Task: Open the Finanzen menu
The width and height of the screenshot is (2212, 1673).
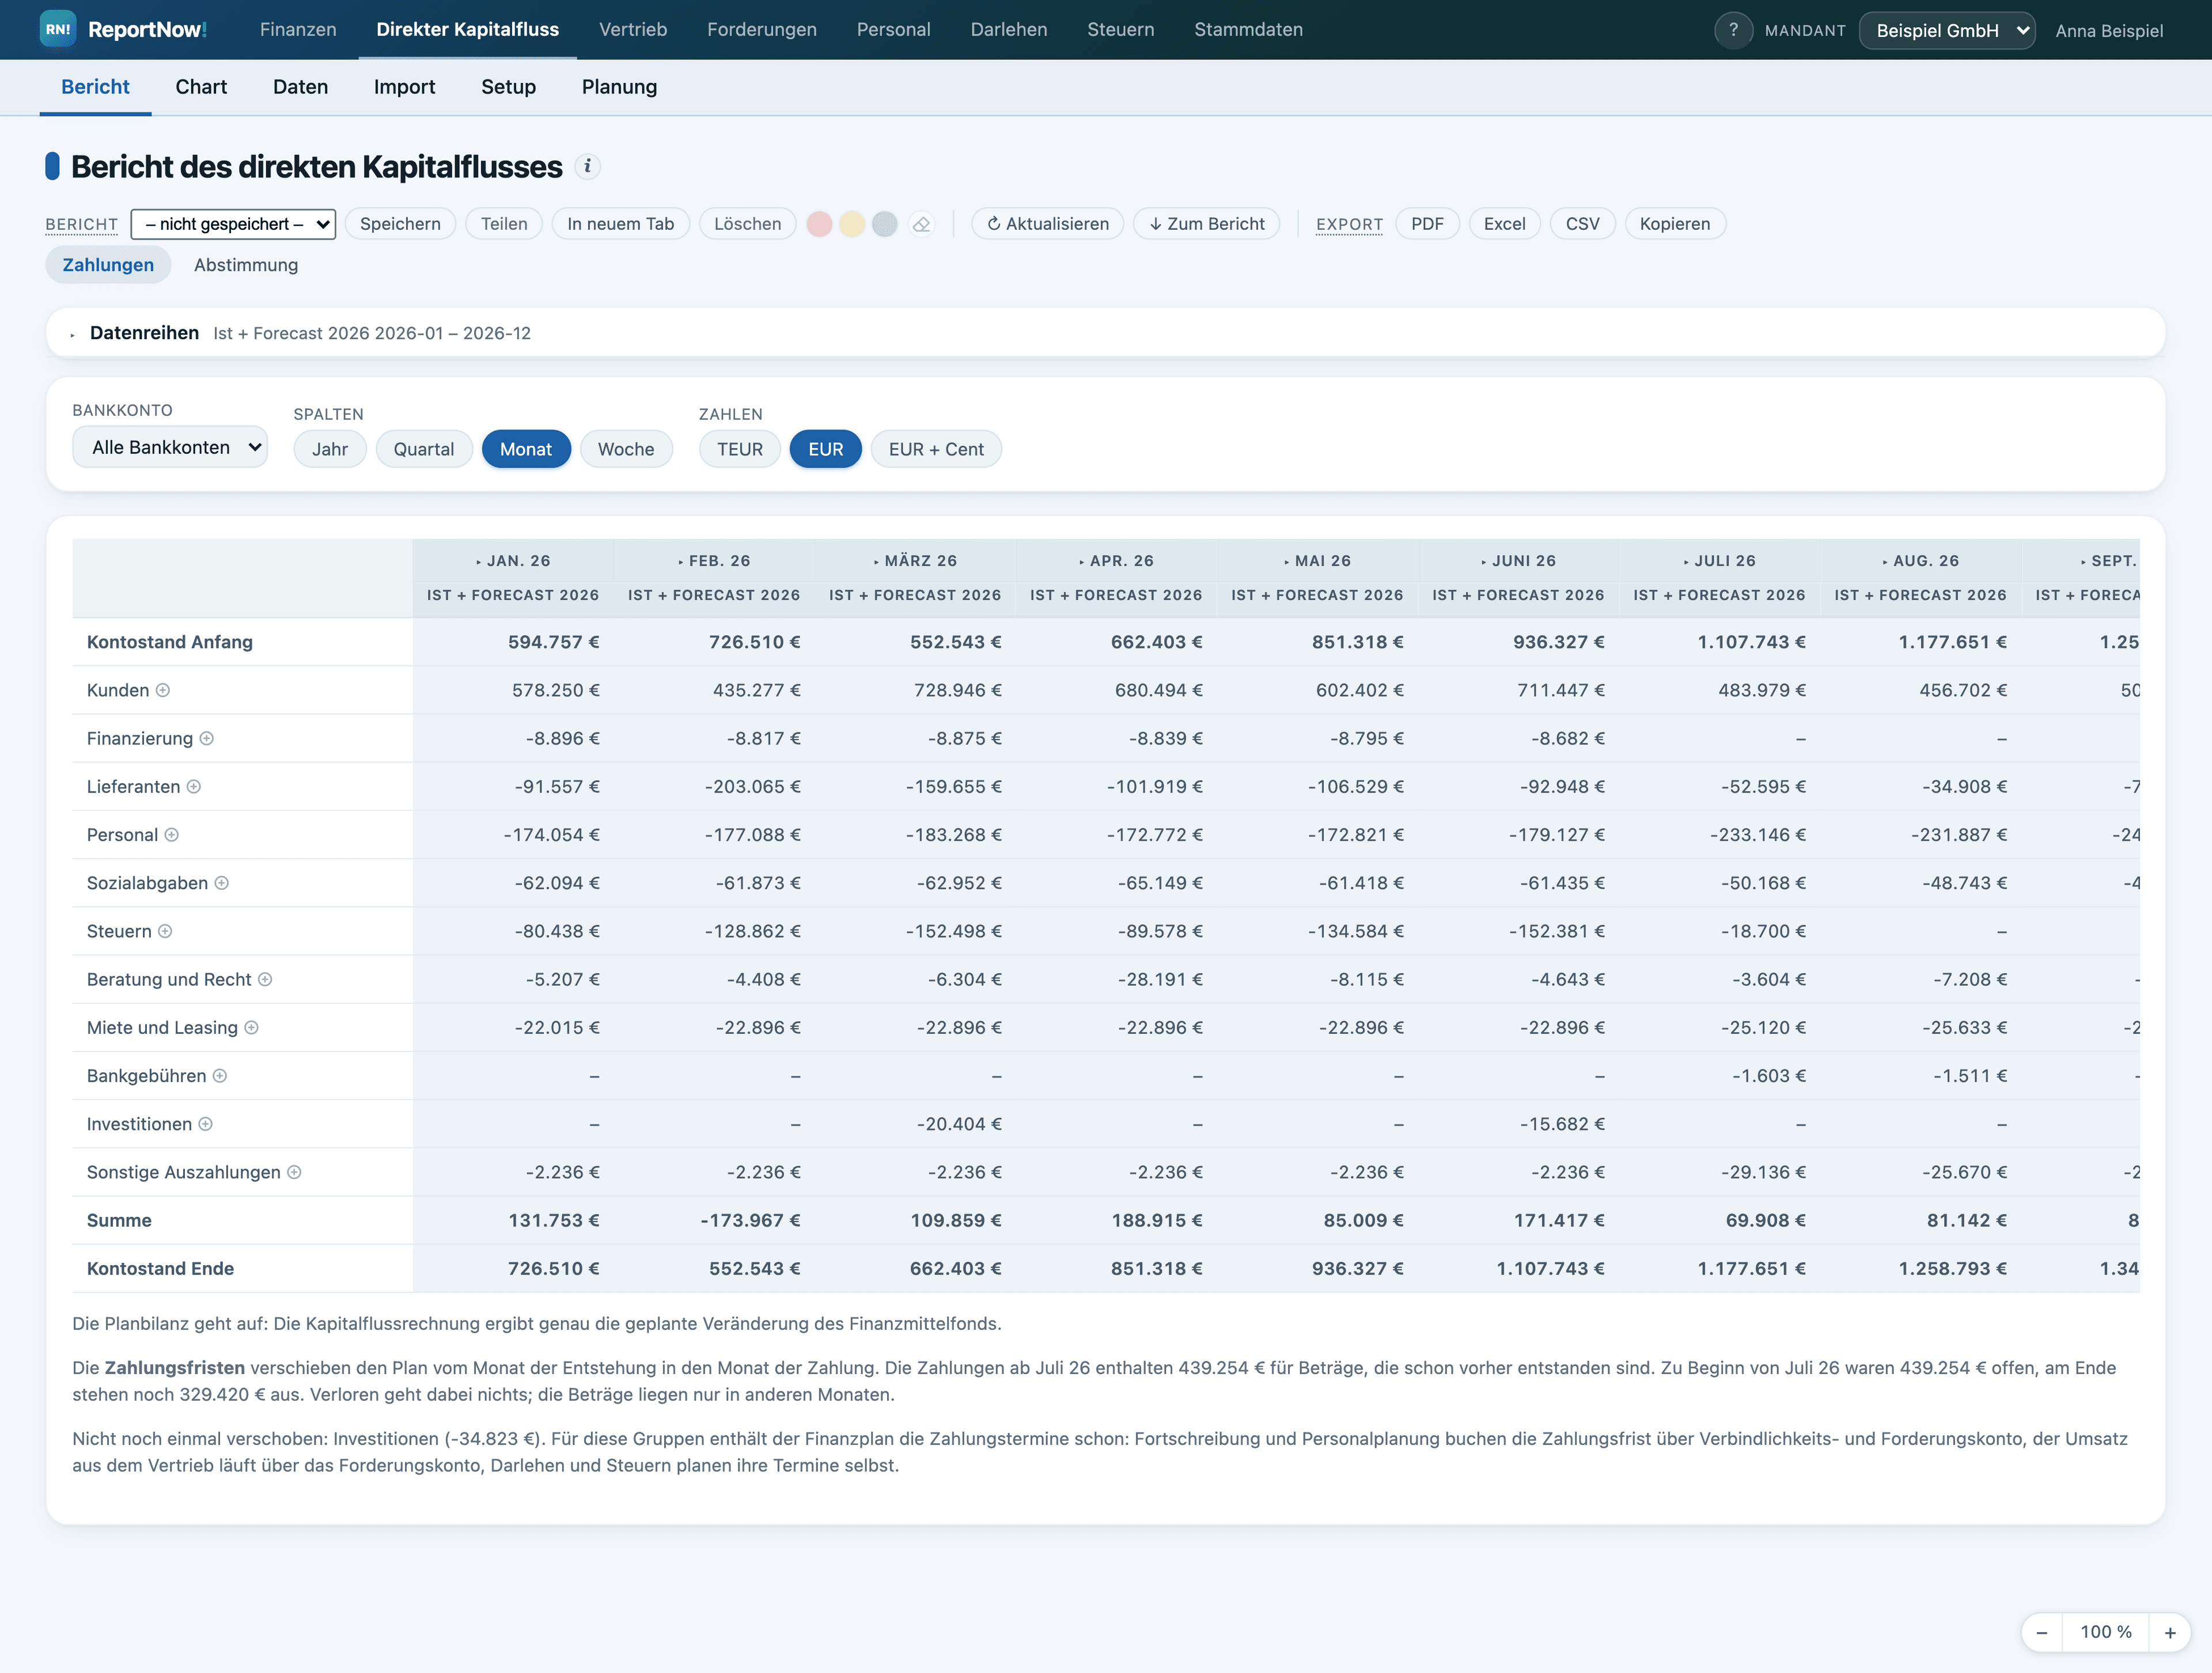Action: 298,29
